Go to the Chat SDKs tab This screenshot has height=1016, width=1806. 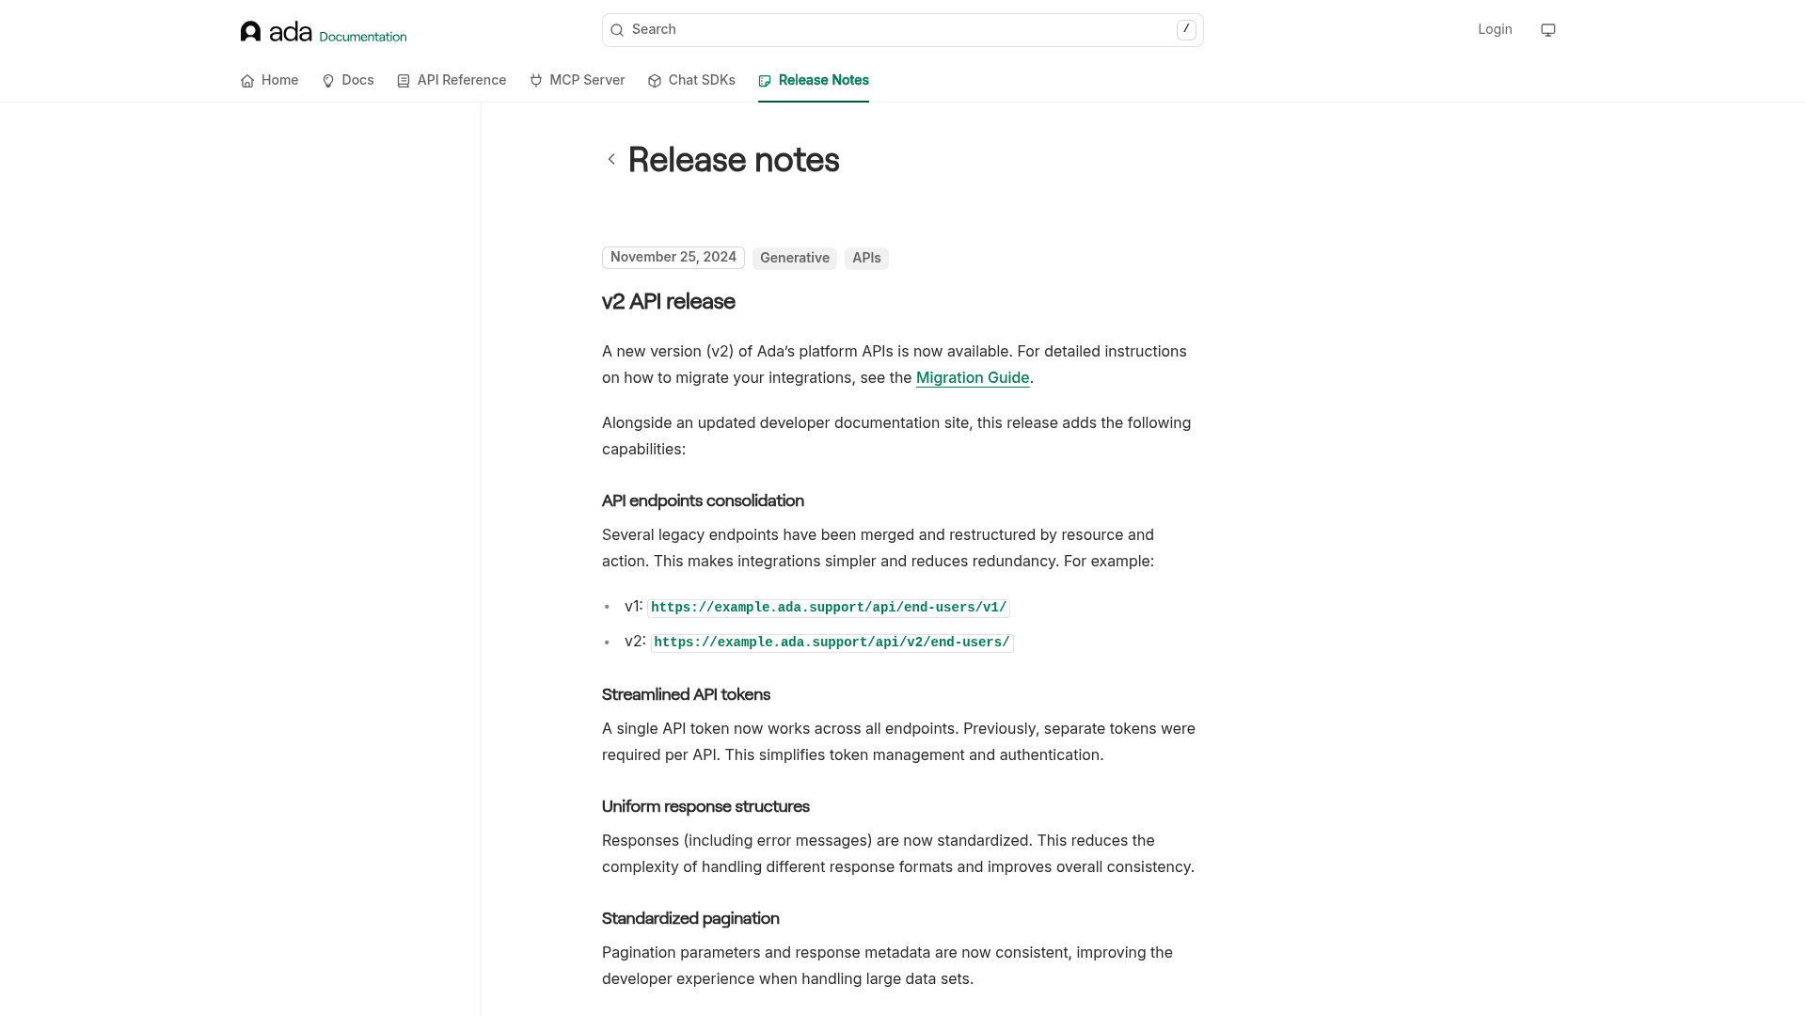(691, 81)
